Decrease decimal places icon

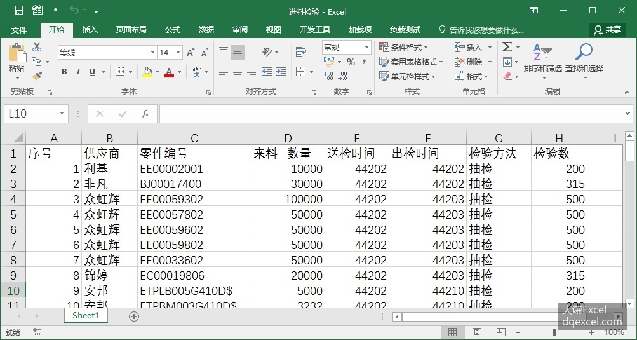pyautogui.click(x=343, y=76)
